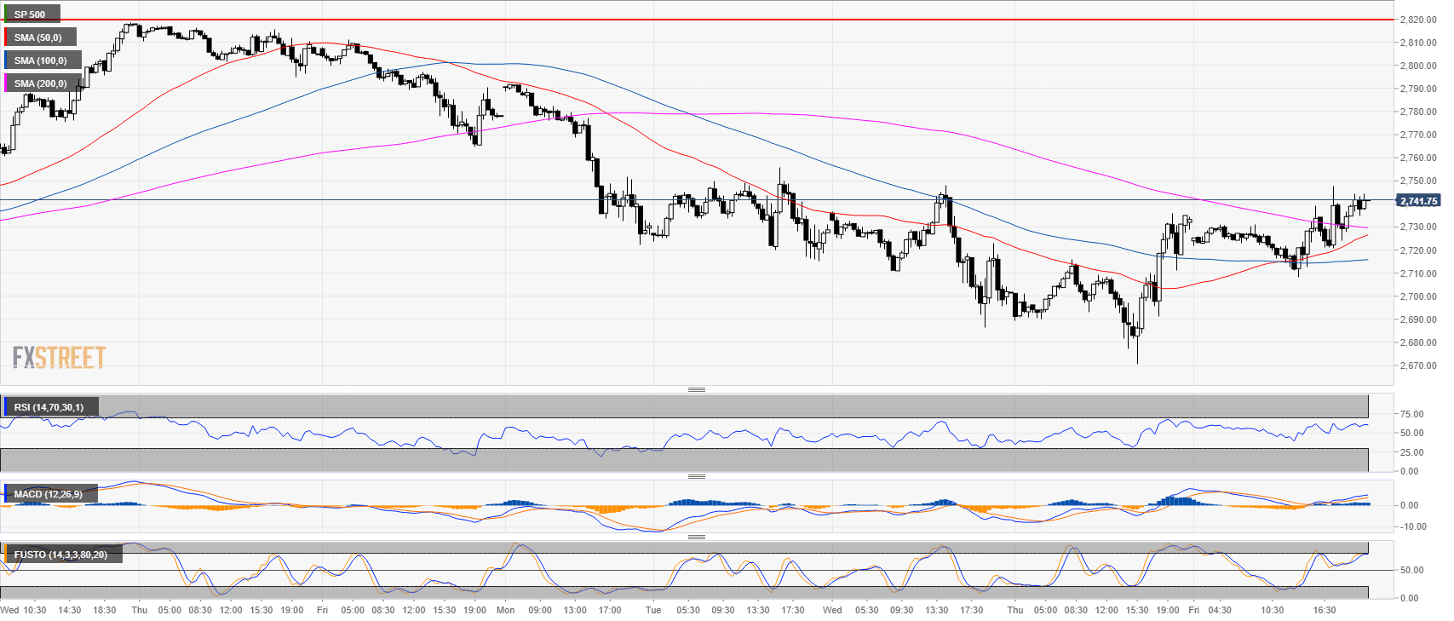The image size is (1454, 621).
Task: Click the 25.00 level on RSI axis
Action: (1411, 452)
